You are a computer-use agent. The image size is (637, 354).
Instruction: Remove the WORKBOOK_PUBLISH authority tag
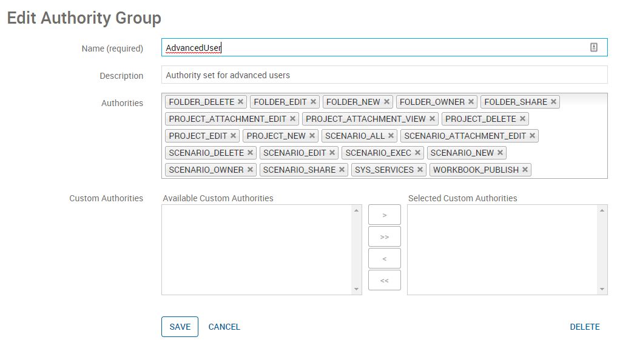pos(525,170)
